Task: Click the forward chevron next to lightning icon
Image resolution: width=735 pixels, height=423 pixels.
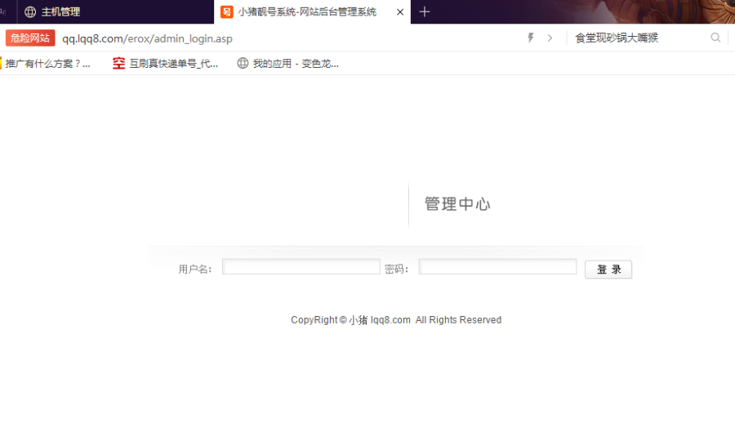Action: click(x=550, y=38)
